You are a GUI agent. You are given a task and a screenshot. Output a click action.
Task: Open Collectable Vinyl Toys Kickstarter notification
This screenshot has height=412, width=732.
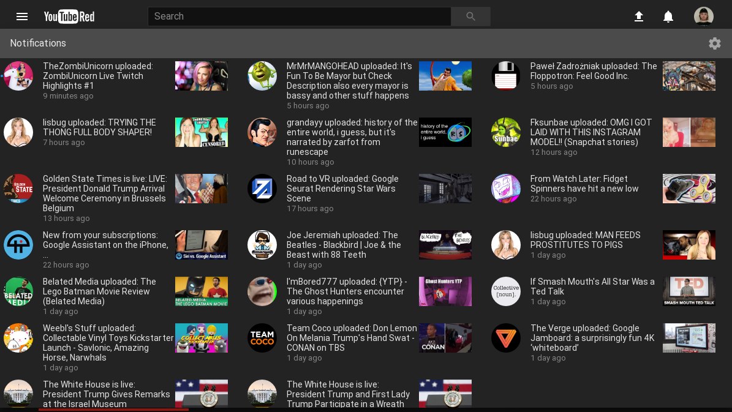108,343
